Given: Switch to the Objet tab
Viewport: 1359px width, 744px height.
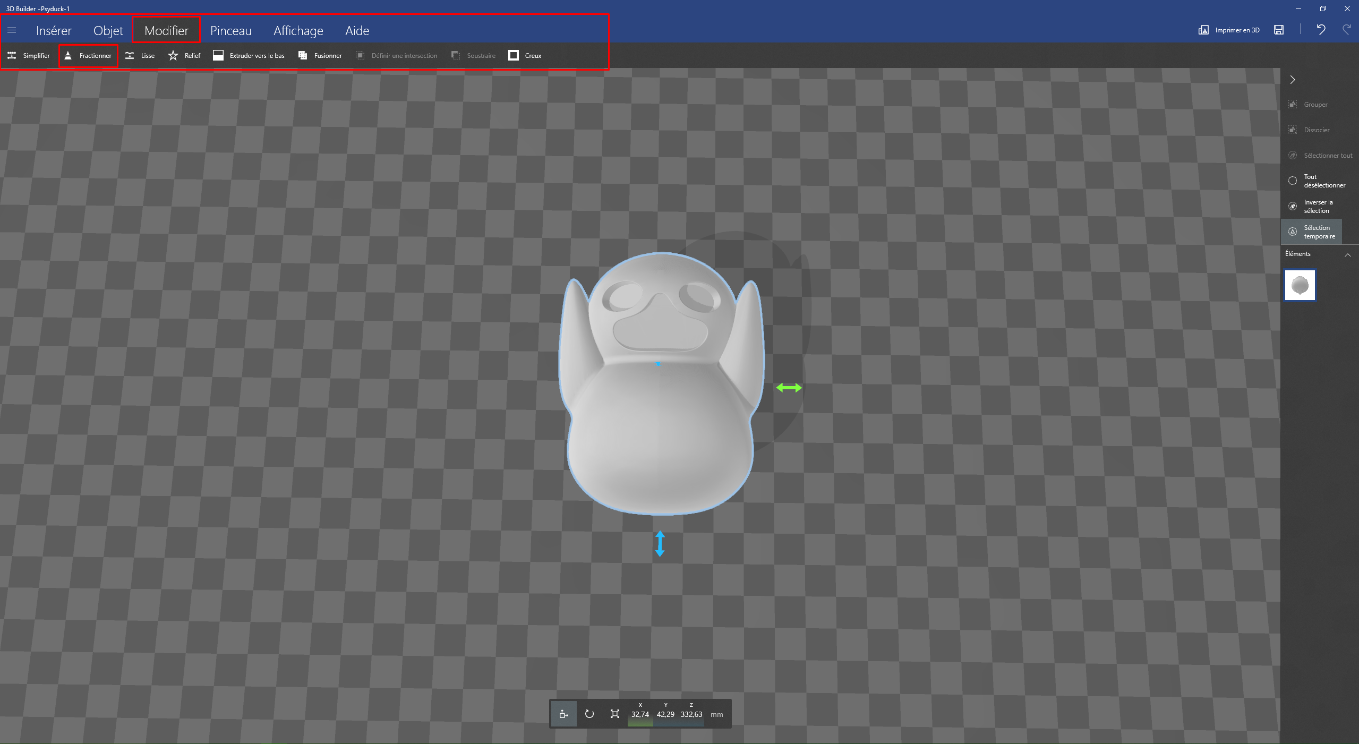Looking at the screenshot, I should pyautogui.click(x=108, y=30).
